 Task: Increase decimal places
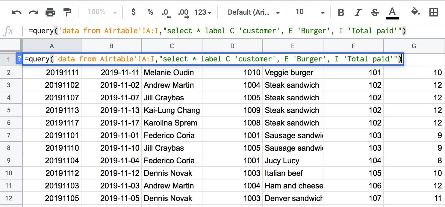click(183, 13)
